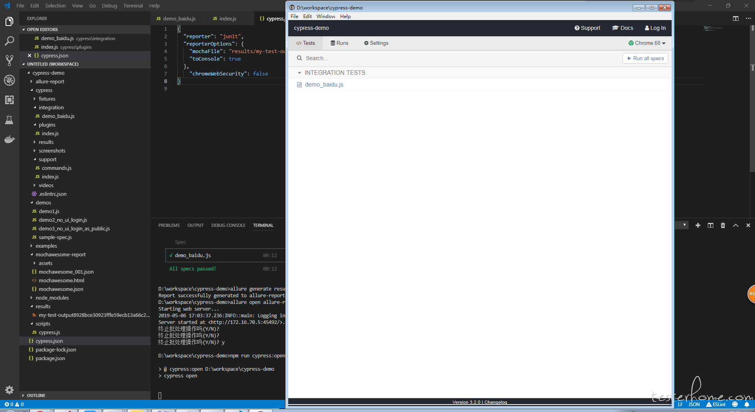
Task: Click the Manage gear icon
Action: pyautogui.click(x=9, y=390)
